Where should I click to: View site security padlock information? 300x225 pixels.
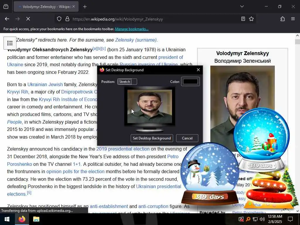67,19
